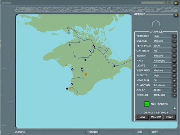Click the clock display at top right
This screenshot has width=180, height=135.
tap(157, 3)
